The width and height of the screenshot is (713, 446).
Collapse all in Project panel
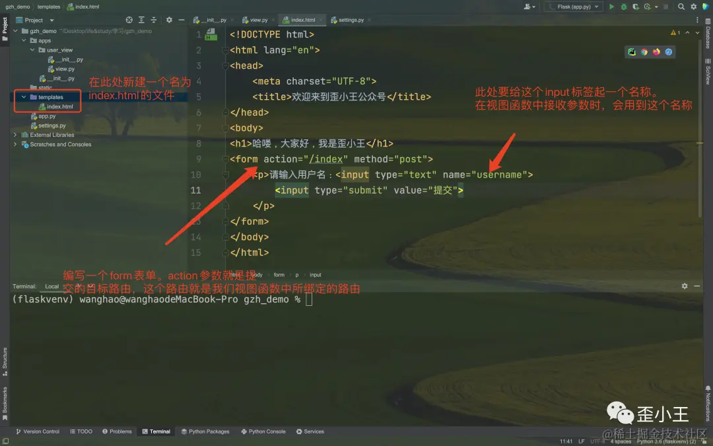click(x=154, y=20)
